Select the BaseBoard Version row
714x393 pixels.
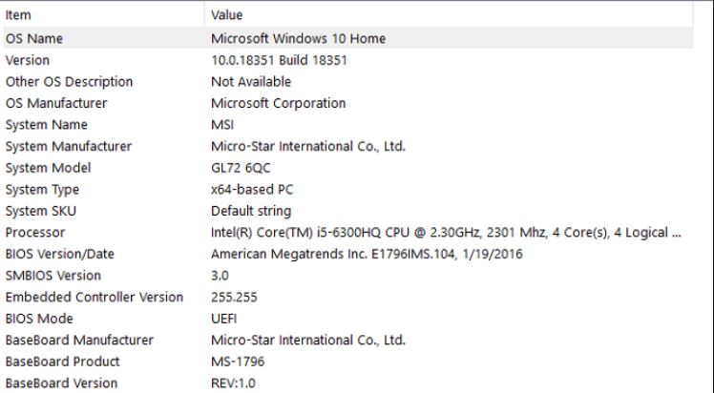(348, 383)
